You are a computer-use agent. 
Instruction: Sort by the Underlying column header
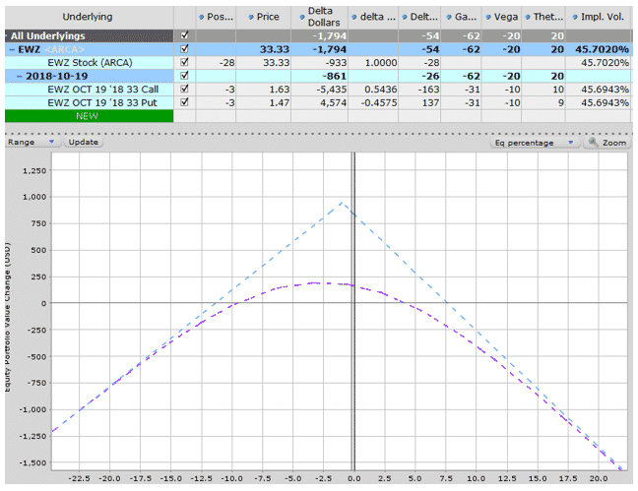coord(88,17)
